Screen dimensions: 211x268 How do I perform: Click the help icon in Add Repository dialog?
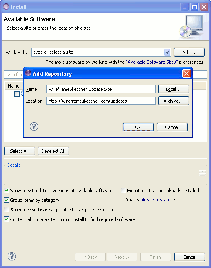34,126
